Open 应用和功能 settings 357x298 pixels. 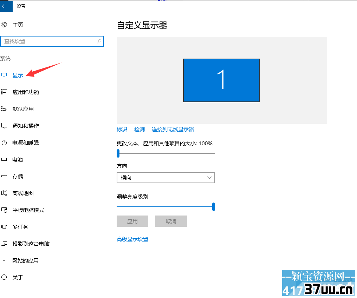point(26,92)
